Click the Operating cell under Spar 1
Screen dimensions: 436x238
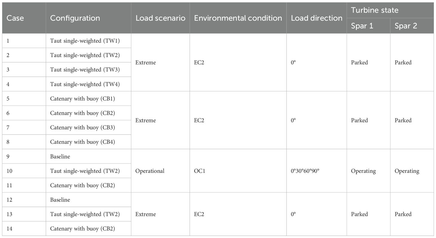pos(363,171)
